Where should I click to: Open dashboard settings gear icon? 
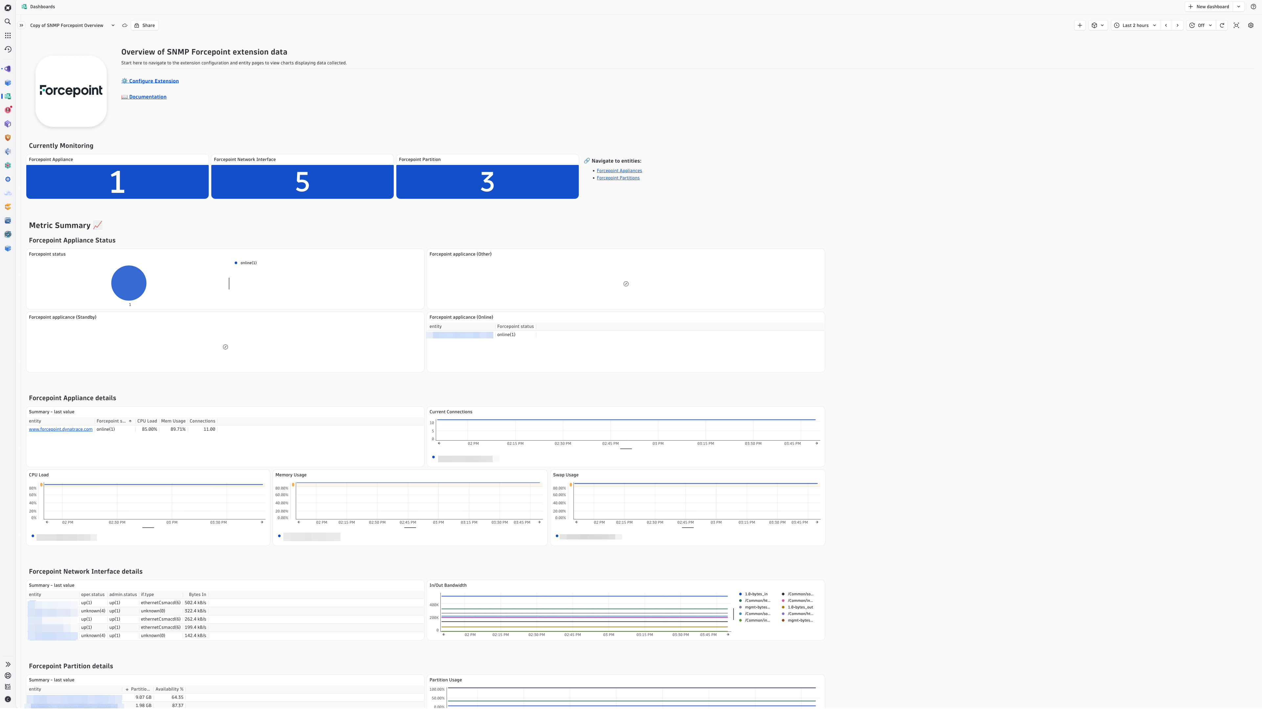[x=1251, y=25]
